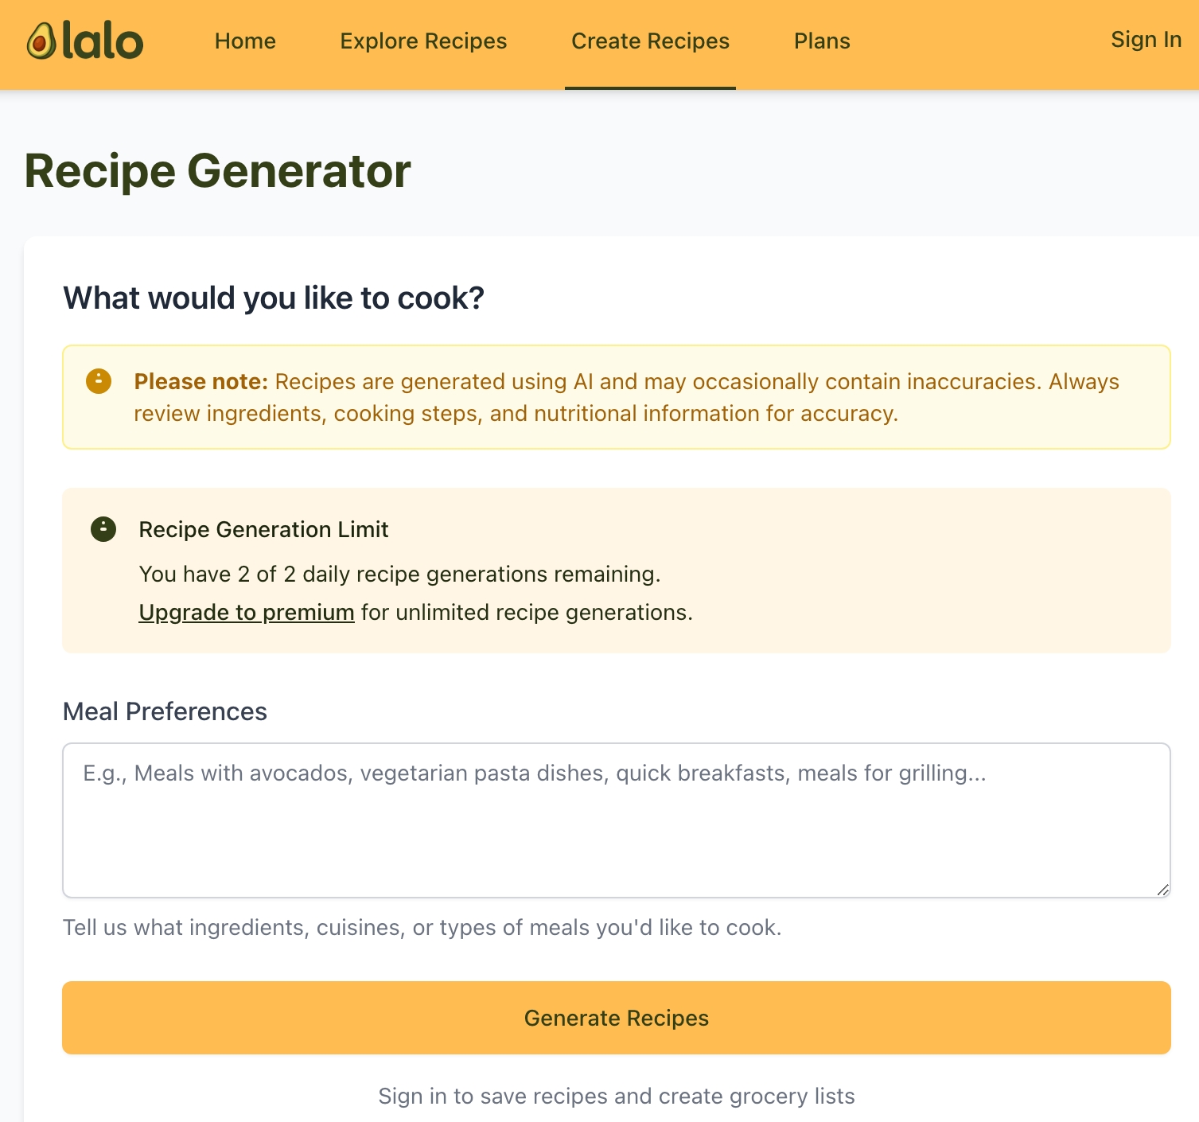Image resolution: width=1199 pixels, height=1122 pixels.
Task: Click the lalo brand wordmark
Action: point(103,41)
